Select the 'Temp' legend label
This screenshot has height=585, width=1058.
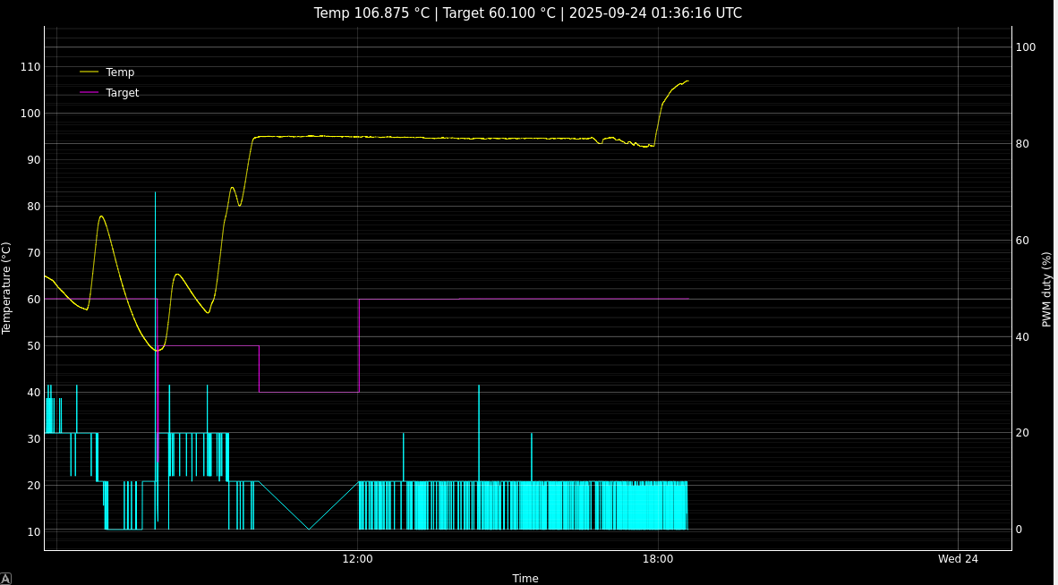[120, 72]
